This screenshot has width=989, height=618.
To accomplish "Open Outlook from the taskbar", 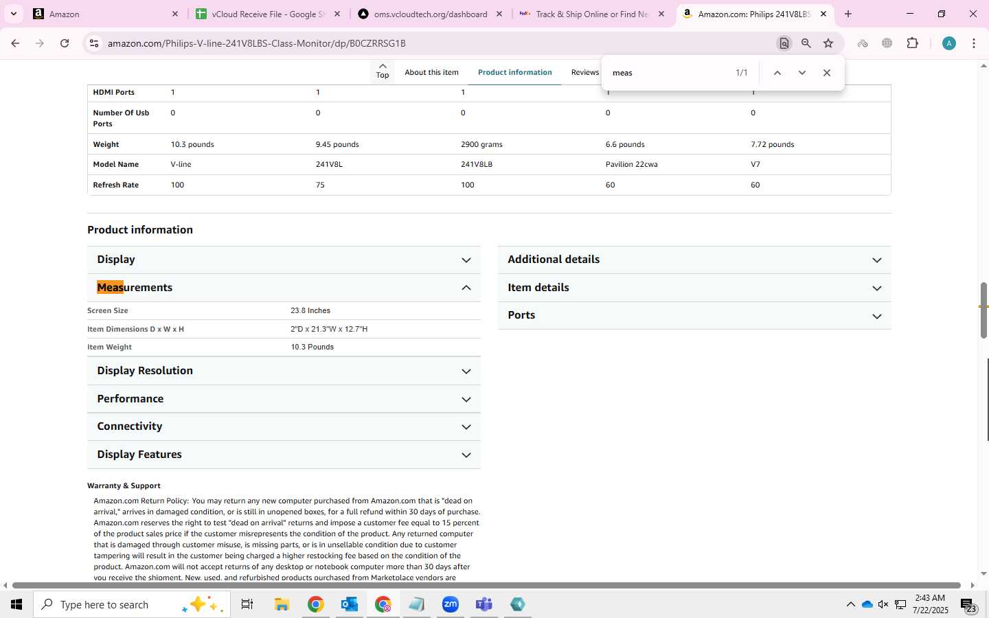I will point(350,604).
